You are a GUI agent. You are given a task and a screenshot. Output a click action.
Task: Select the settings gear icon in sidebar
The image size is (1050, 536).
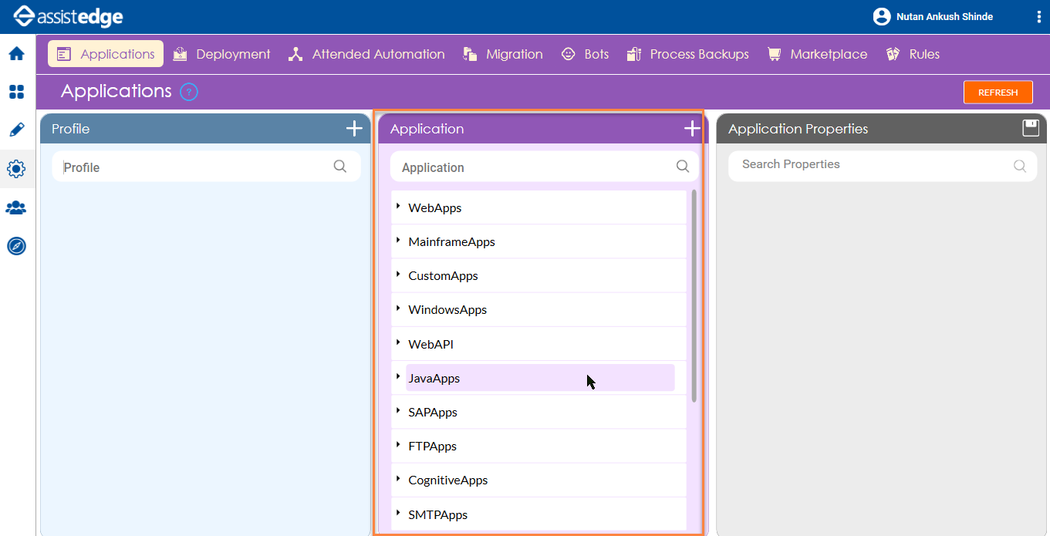[x=17, y=169]
